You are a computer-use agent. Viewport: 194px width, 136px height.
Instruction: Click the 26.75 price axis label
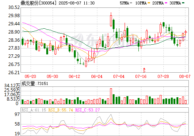(x=14, y=64)
